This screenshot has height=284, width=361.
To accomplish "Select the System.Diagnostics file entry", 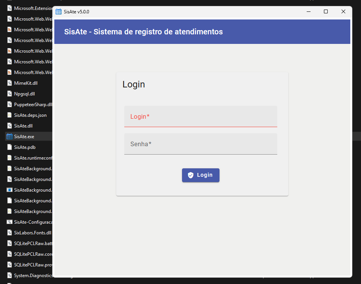I will (33, 275).
